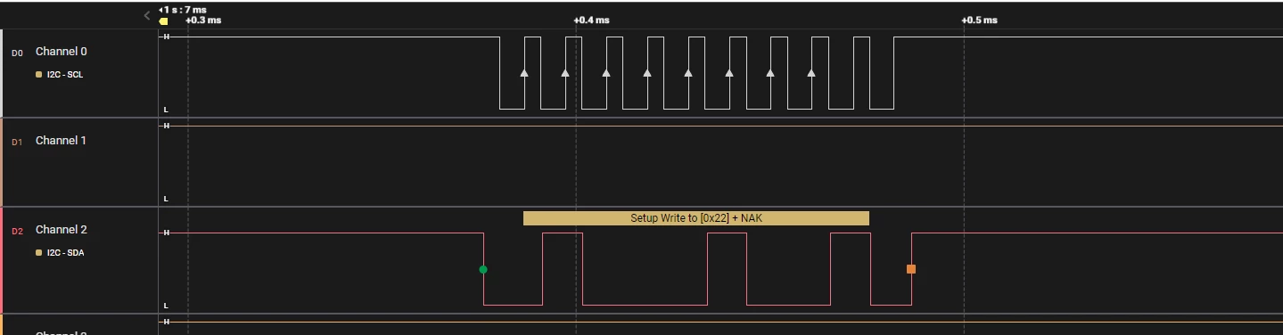Viewport: 1283px width, 335px height.
Task: Collapse the channel sidebar with the chevron arrow
Action: coord(147,15)
